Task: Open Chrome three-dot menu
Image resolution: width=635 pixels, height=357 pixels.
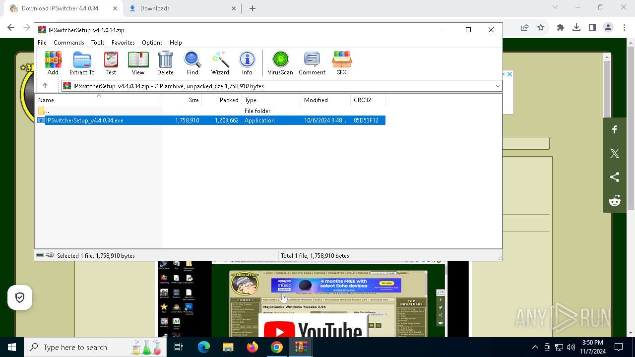Action: tap(624, 28)
